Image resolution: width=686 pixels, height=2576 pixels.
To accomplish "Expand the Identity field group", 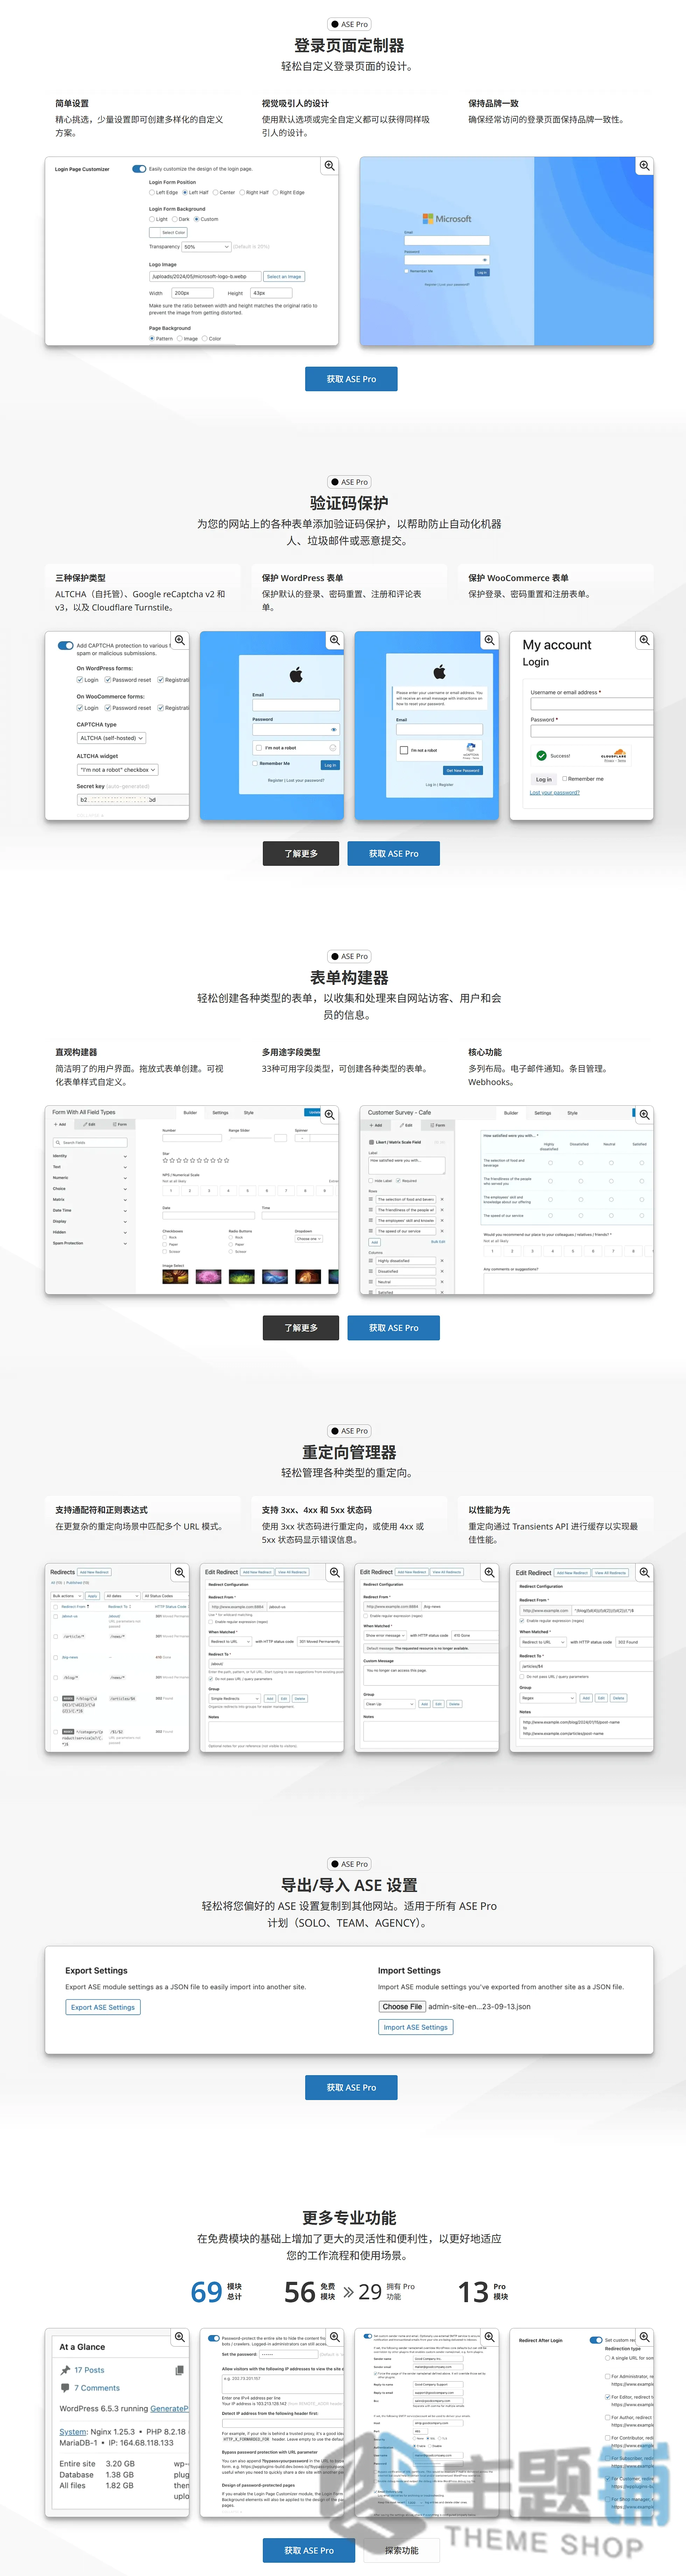I will click(x=90, y=1156).
